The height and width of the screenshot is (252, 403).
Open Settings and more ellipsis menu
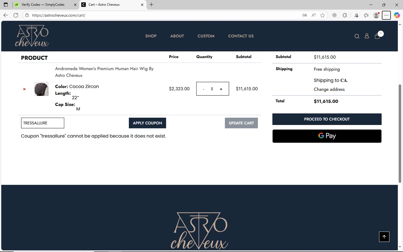[386, 15]
